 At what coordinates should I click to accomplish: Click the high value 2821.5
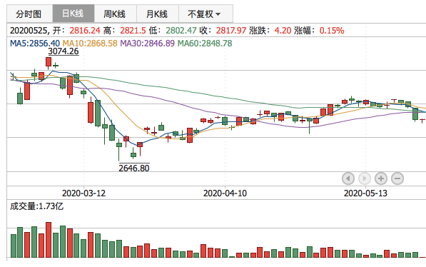coord(133,31)
